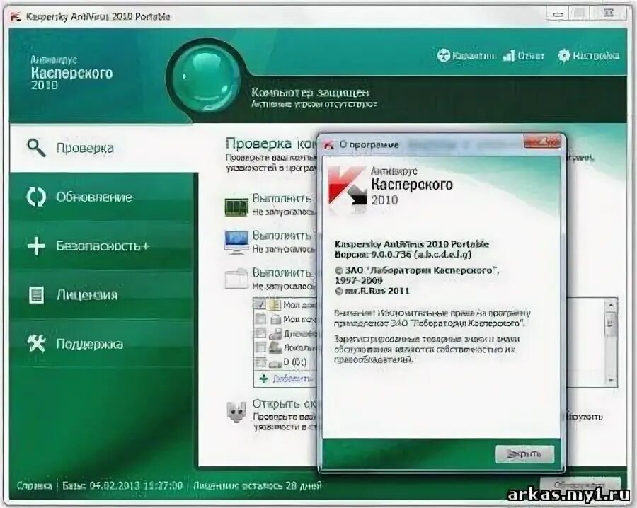The image size is (637, 508).
Task: Toggle the Дисковод checkbox
Action: (x=260, y=333)
